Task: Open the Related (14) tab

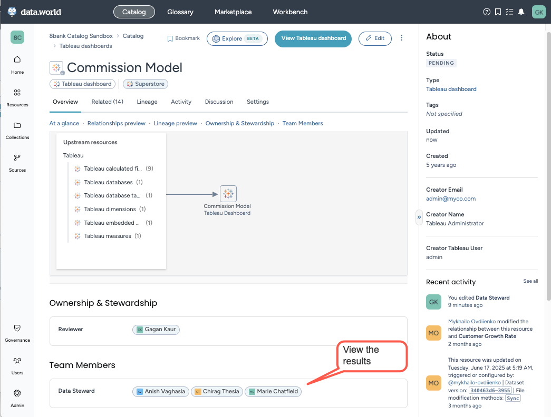Action: click(x=107, y=102)
